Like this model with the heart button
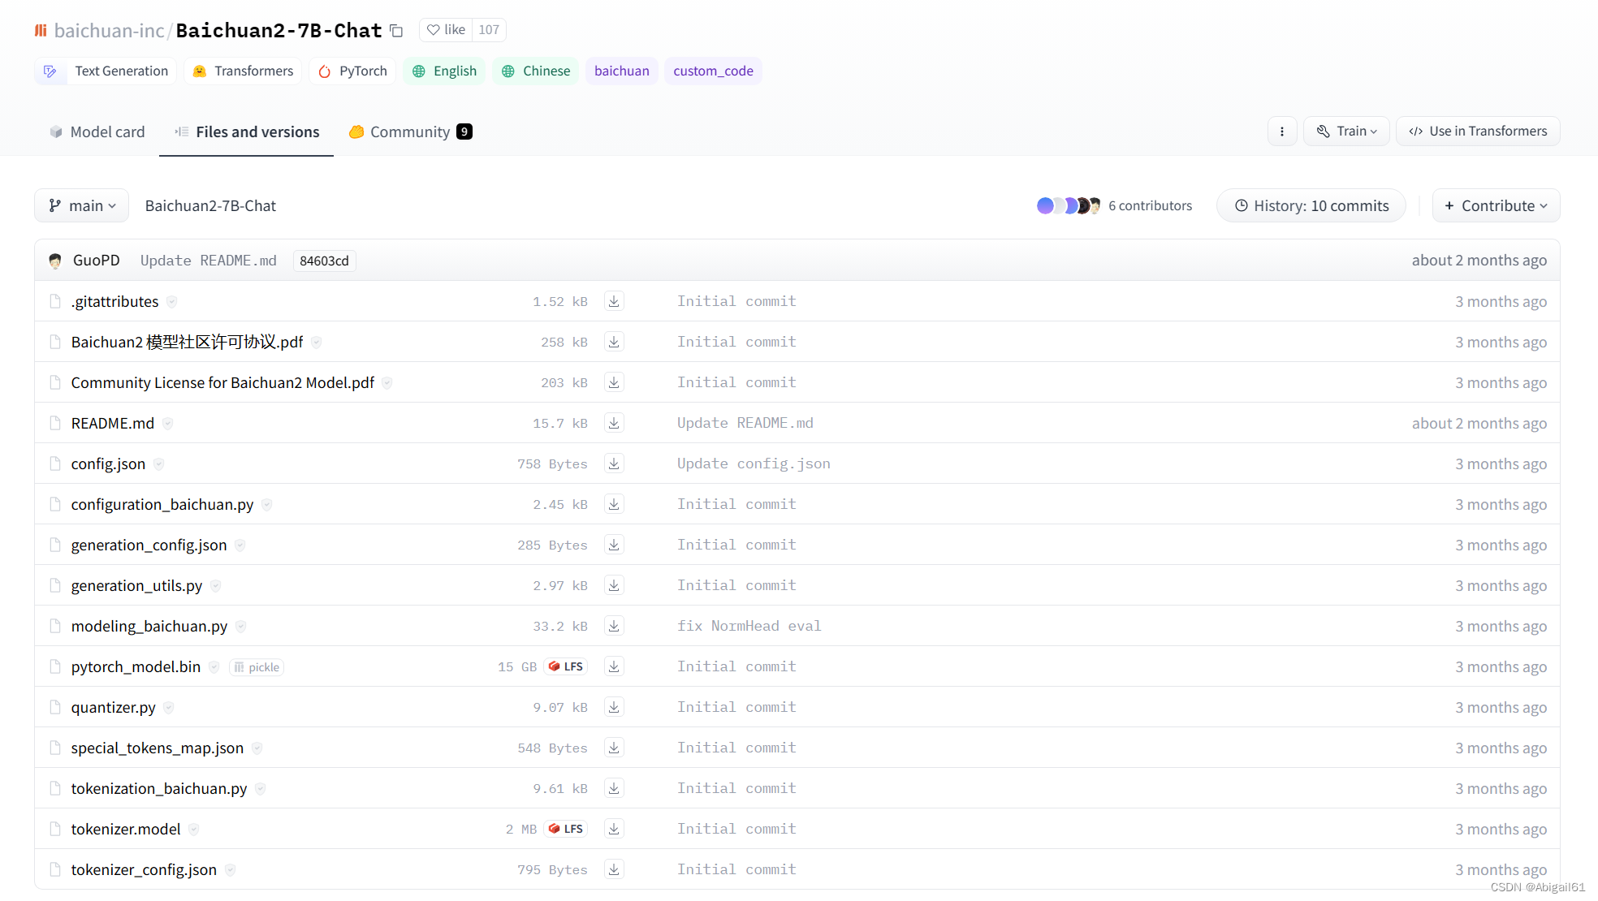The width and height of the screenshot is (1598, 901). coord(446,30)
